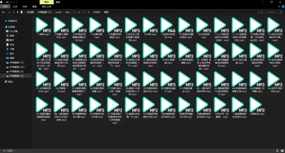Open the 主页 (Home) ribbon tab

[x=15, y=6]
